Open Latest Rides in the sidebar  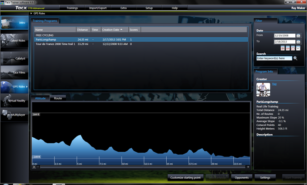(x=14, y=40)
